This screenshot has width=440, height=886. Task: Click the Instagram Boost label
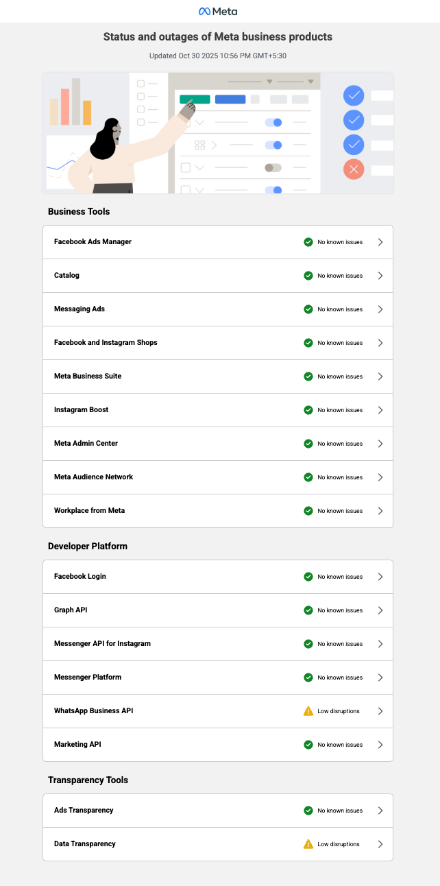81,410
